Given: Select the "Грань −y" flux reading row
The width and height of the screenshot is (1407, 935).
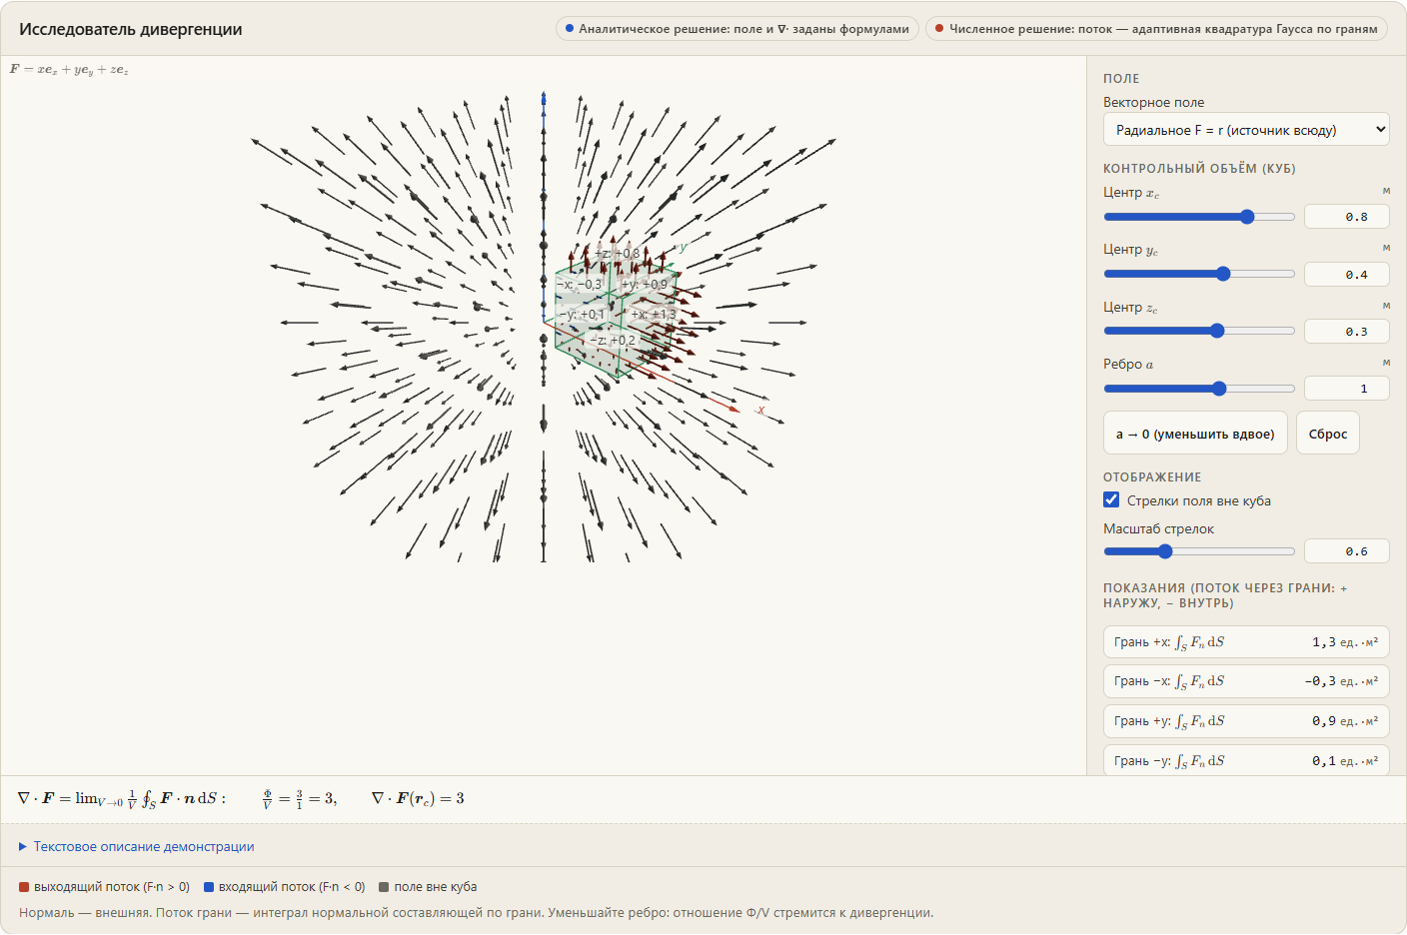Looking at the screenshot, I should 1246,760.
